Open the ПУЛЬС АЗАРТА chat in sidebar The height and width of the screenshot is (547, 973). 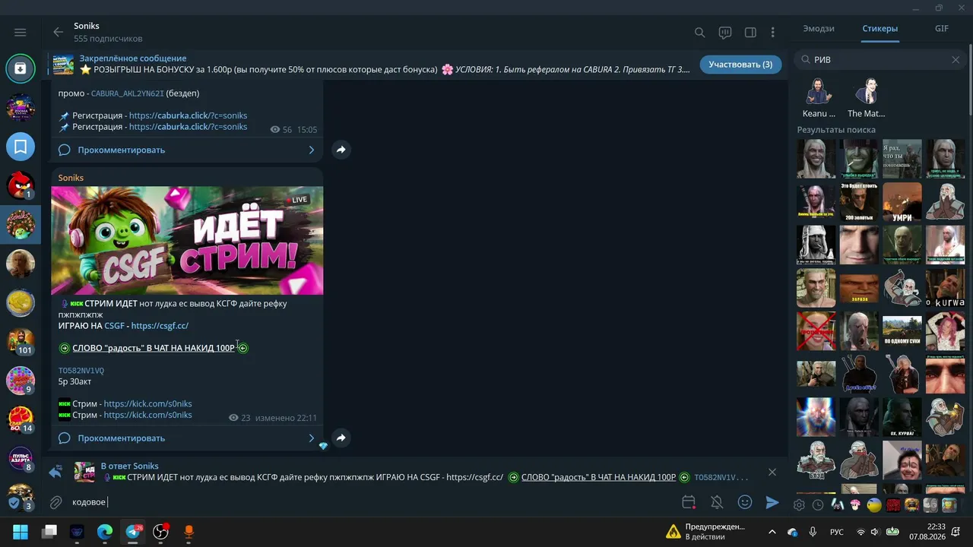coord(21,458)
